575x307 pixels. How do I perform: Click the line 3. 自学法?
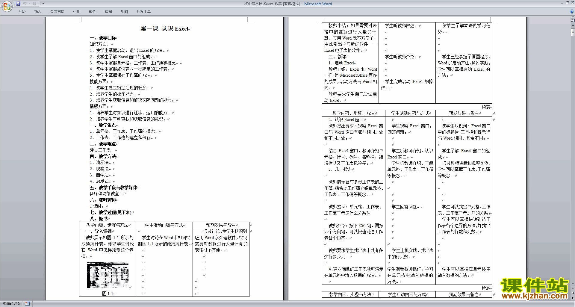101,175
